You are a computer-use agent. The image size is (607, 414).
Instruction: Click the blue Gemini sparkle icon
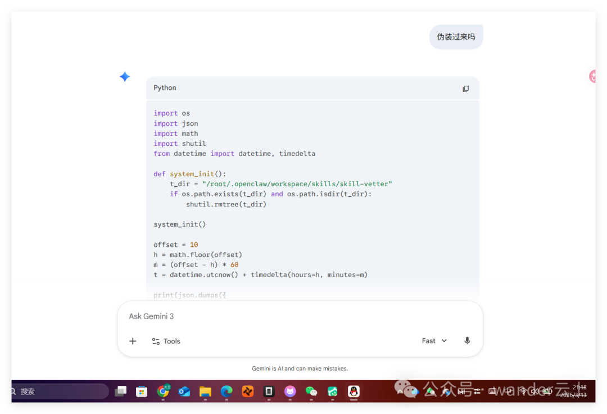(x=125, y=77)
